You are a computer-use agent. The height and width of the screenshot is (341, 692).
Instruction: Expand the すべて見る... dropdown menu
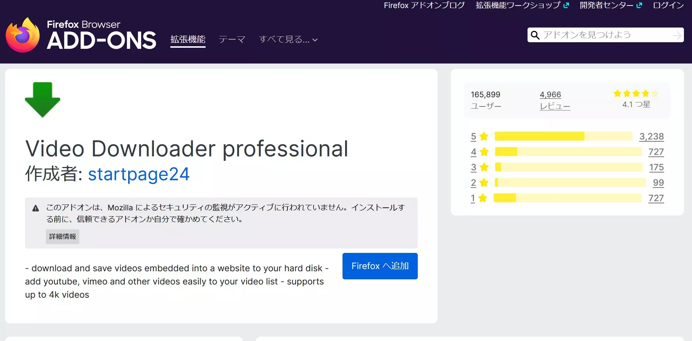(x=288, y=39)
